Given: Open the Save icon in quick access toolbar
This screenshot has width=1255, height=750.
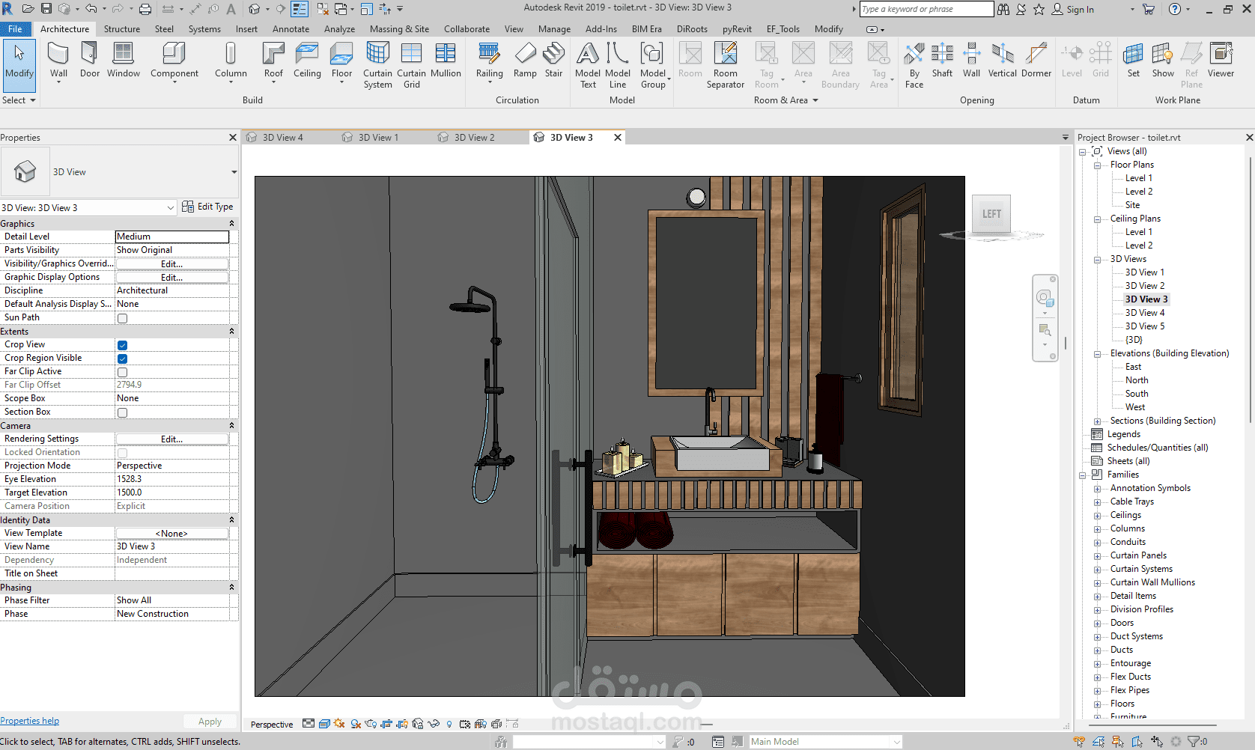Looking at the screenshot, I should tap(46, 9).
